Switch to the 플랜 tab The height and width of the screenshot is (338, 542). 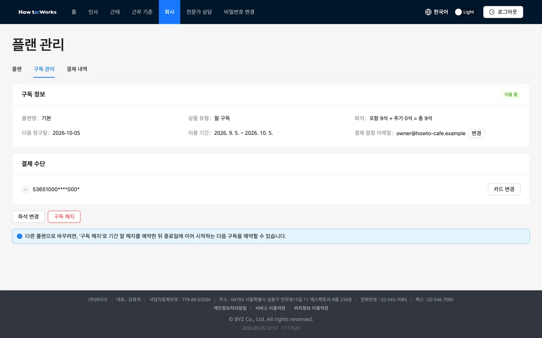pos(17,69)
